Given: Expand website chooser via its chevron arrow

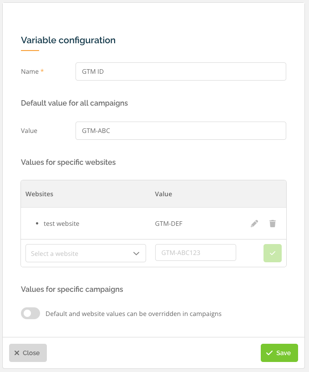Looking at the screenshot, I should tap(136, 252).
